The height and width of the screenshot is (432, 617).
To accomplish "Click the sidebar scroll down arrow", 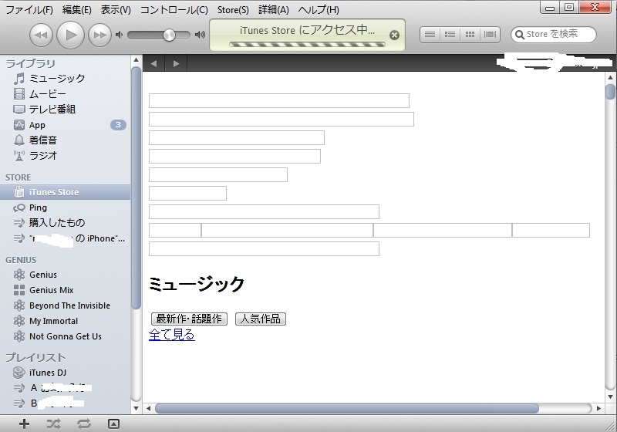I will point(137,408).
